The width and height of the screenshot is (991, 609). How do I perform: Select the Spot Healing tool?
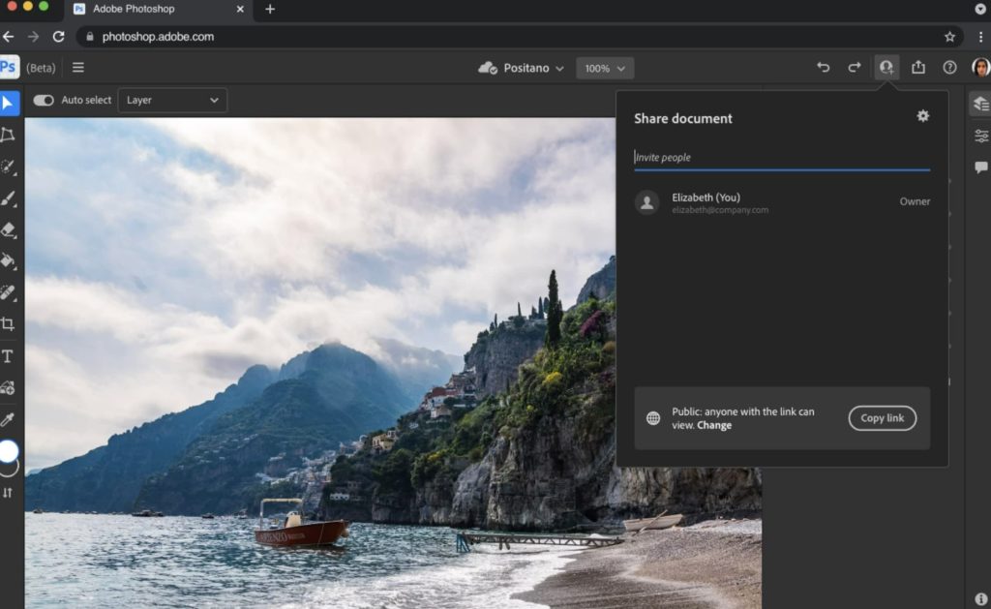click(x=8, y=292)
